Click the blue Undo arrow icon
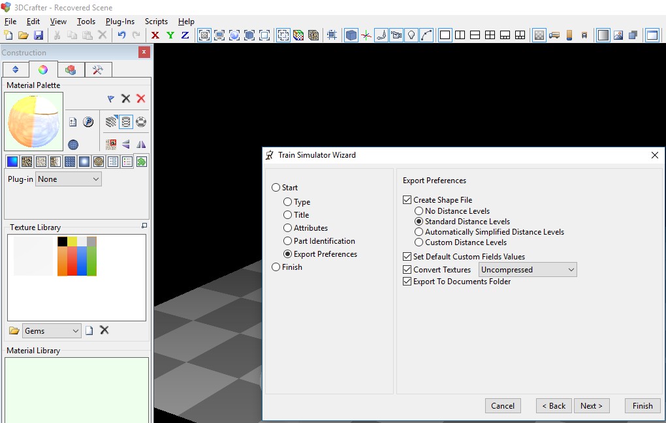666x423 pixels. [x=122, y=35]
